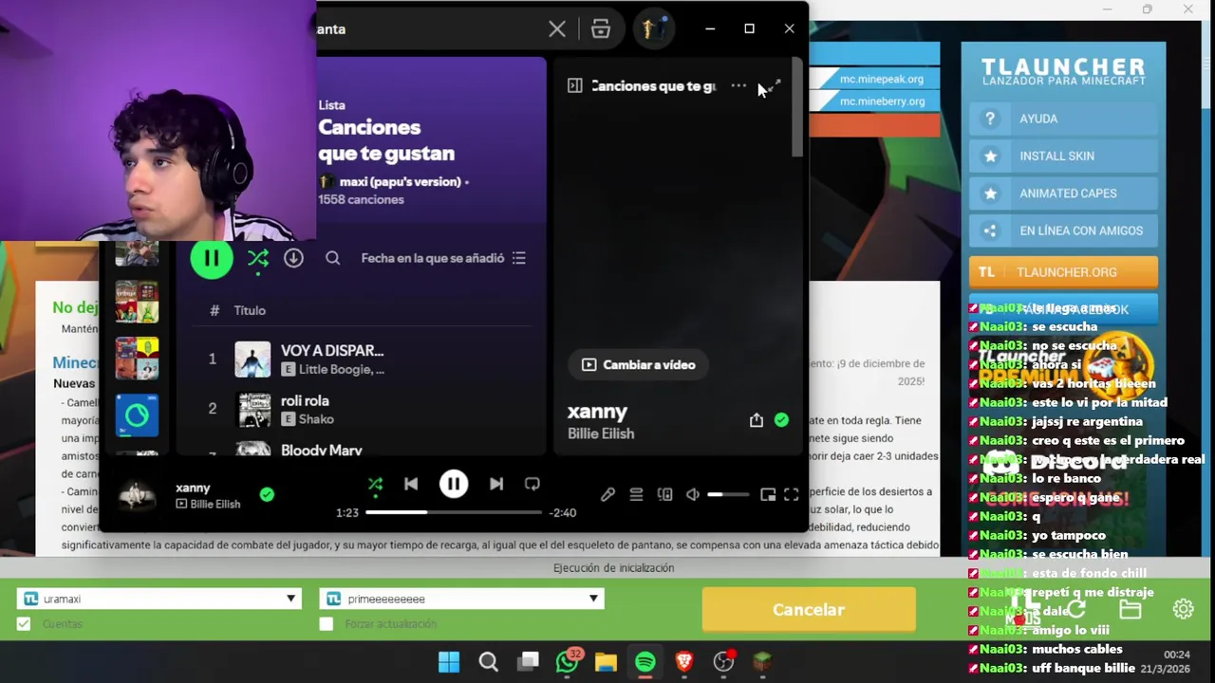Enter full screen player mode
Image resolution: width=1215 pixels, height=683 pixels.
pos(791,494)
